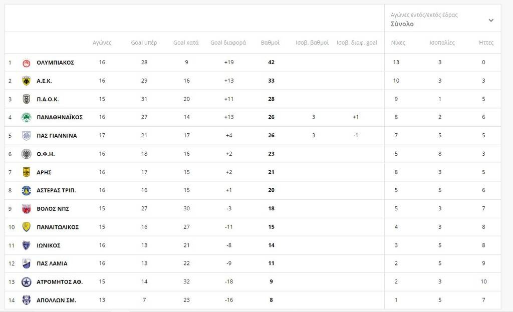Click the ΑΠΟΛΛΩΝ ΣΜ. team name
513x312 pixels.
tap(56, 300)
